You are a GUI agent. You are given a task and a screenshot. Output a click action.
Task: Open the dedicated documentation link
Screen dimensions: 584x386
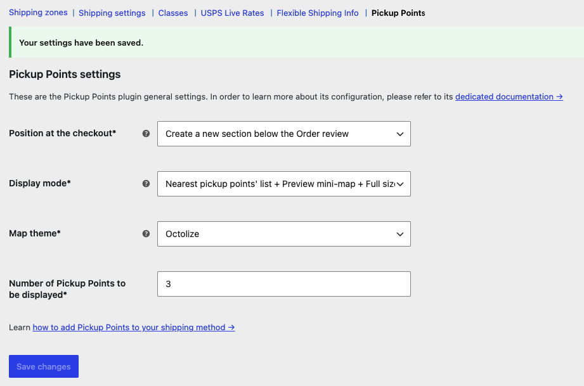[x=509, y=97]
